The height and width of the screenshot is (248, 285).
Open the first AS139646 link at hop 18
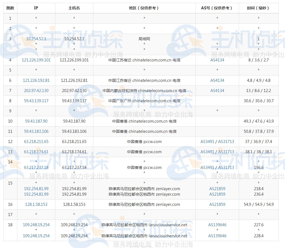click(217, 225)
